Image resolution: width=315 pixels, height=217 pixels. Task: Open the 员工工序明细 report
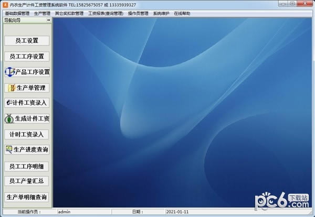(27, 166)
